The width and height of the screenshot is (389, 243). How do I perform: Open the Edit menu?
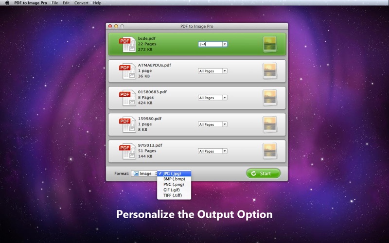[x=66, y=3]
